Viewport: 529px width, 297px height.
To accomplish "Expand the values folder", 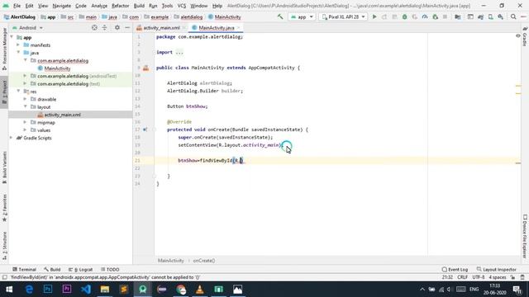I will coord(25,130).
